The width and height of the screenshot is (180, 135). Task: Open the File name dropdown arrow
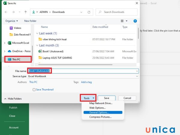click(137, 71)
